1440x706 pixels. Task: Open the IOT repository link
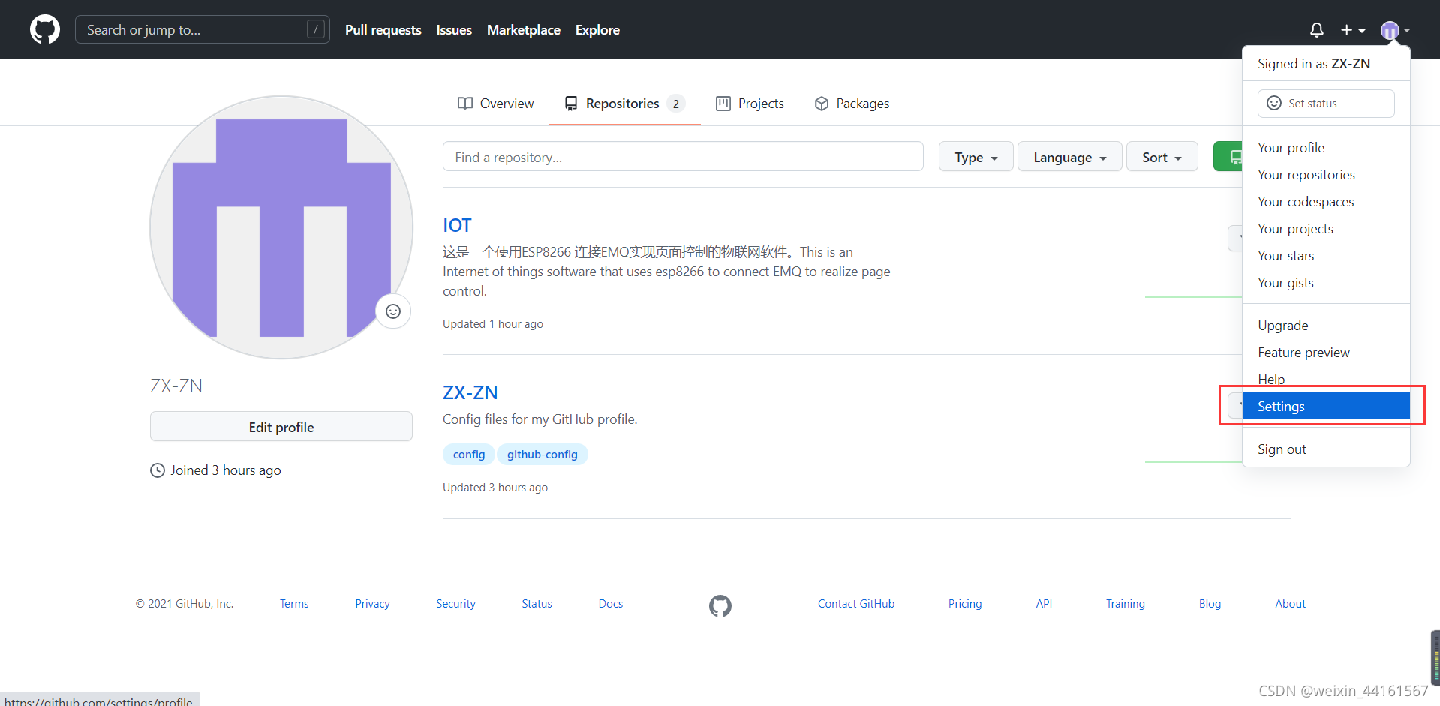pos(457,225)
